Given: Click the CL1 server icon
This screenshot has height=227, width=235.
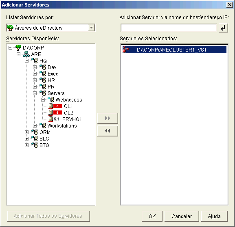Looking at the screenshot, I should pyautogui.click(x=51, y=106).
